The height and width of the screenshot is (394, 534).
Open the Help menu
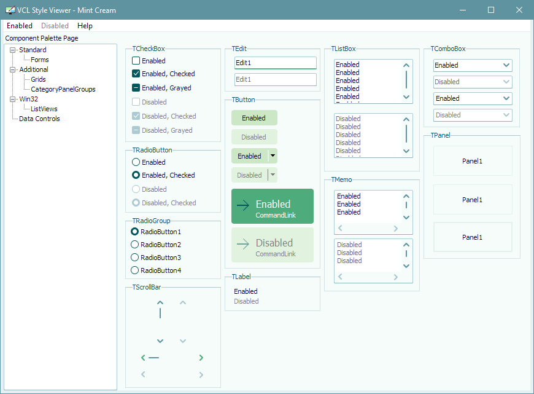[85, 26]
